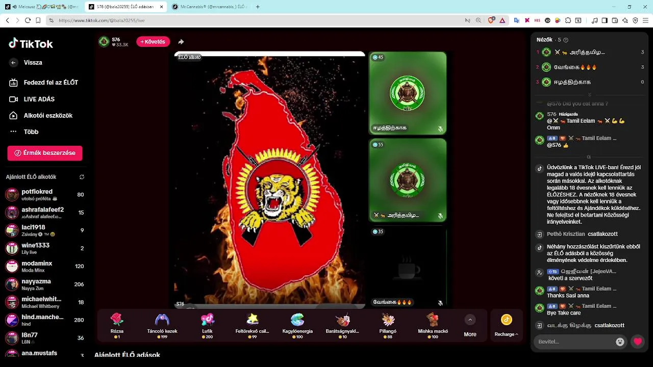Click the browser back button
The width and height of the screenshot is (653, 367).
click(7, 20)
